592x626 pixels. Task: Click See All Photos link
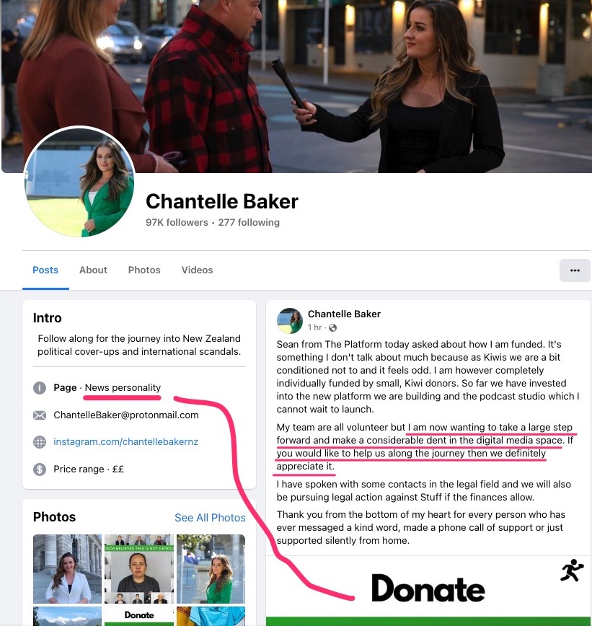tap(210, 518)
